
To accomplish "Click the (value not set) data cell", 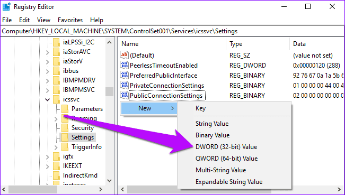I will [x=313, y=55].
